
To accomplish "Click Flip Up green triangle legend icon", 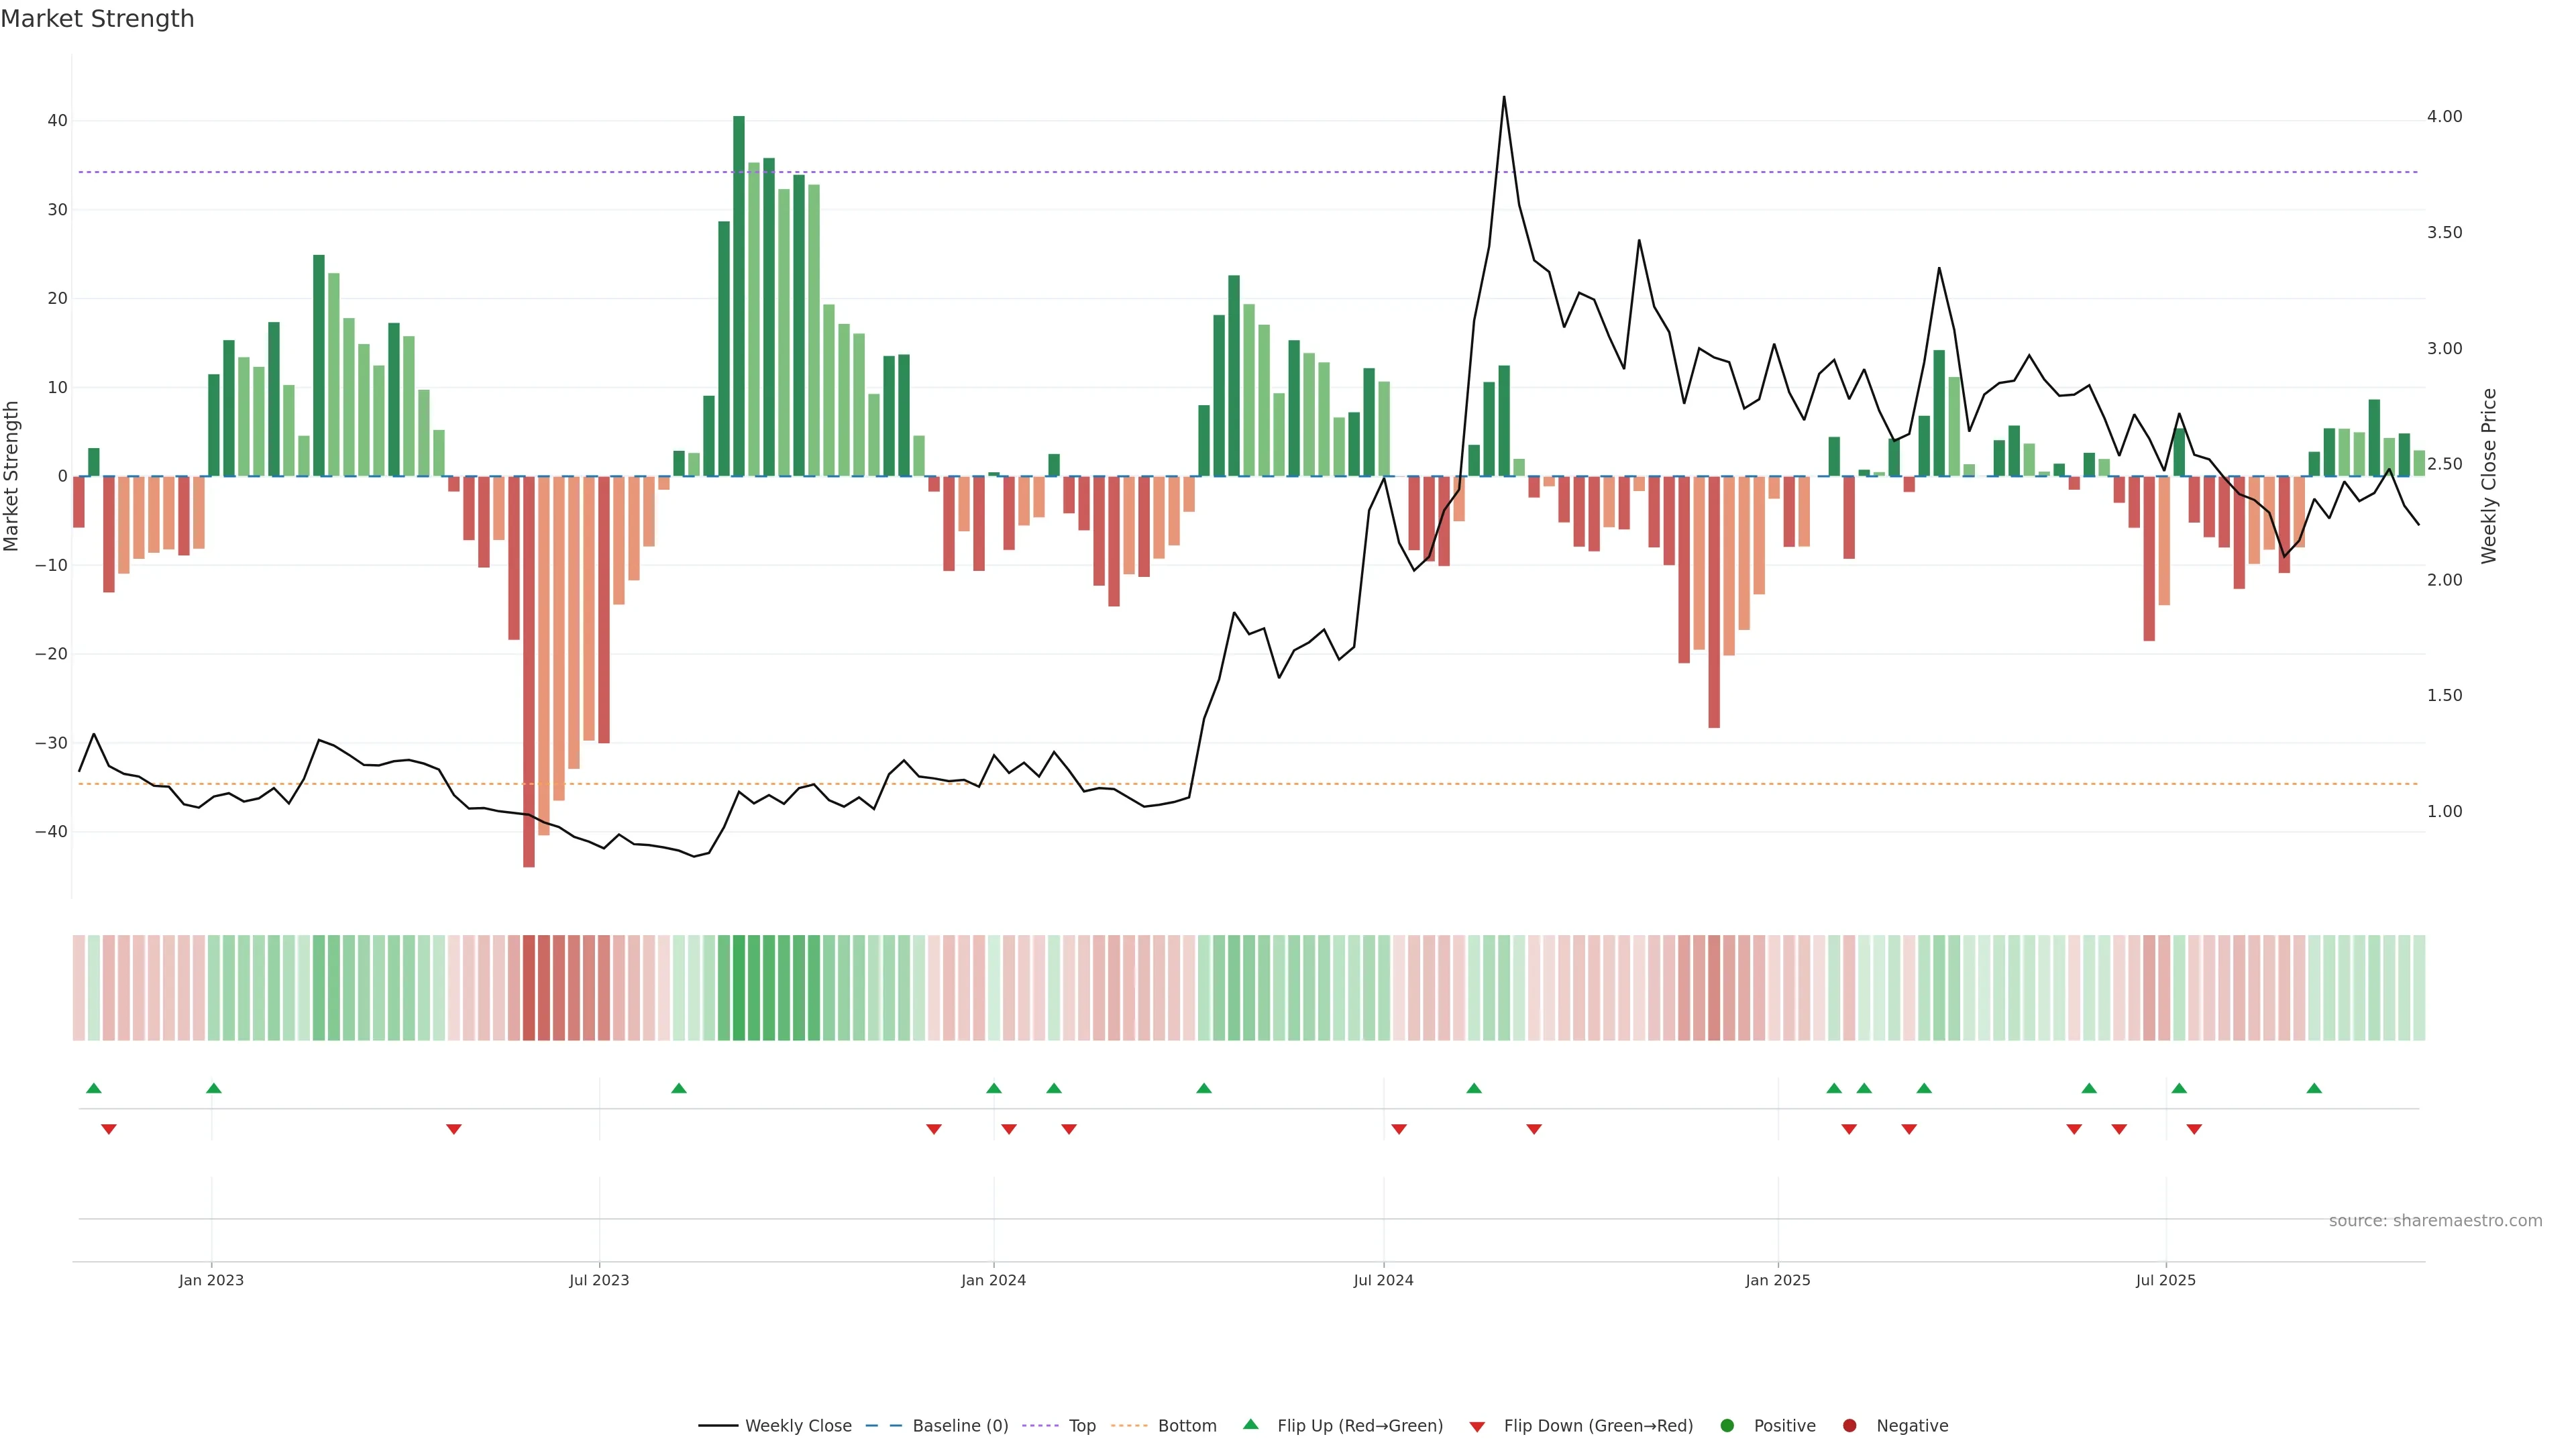I will [1250, 1424].
